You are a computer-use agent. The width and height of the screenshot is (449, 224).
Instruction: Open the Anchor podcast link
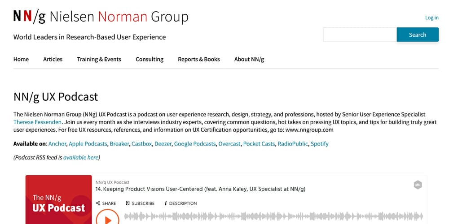(57, 144)
